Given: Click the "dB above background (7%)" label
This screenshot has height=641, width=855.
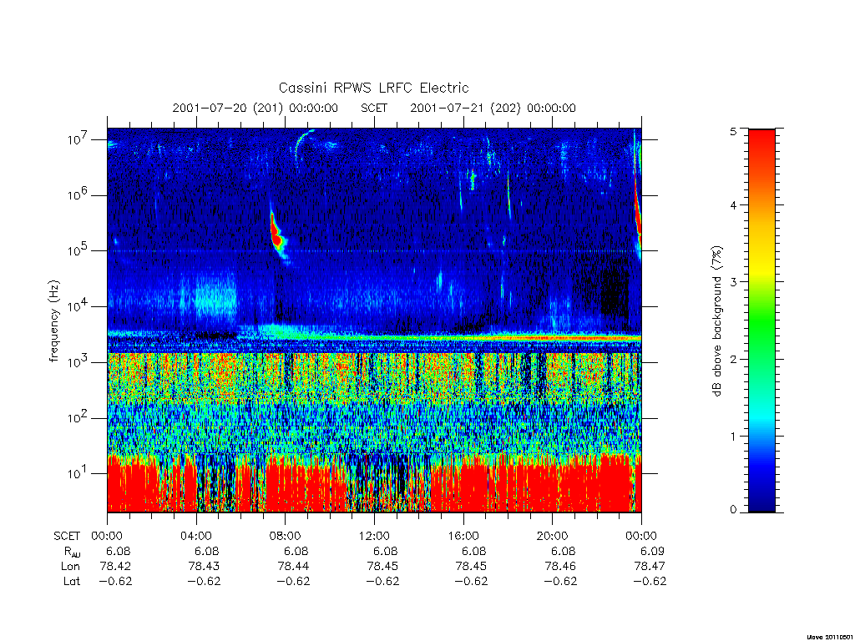Looking at the screenshot, I should click(x=716, y=321).
